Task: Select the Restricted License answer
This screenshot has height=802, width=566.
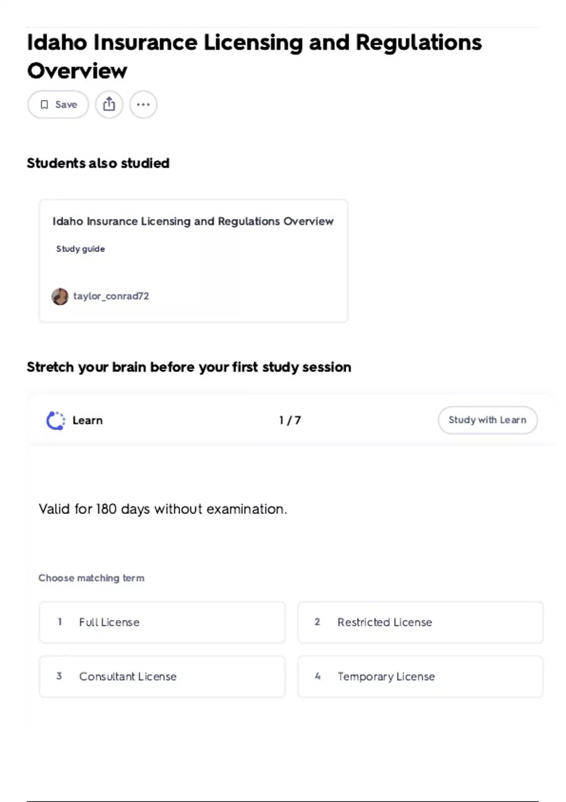Action: click(x=420, y=622)
